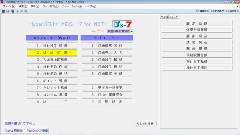Open the 表示(V) menu

pos(35,6)
